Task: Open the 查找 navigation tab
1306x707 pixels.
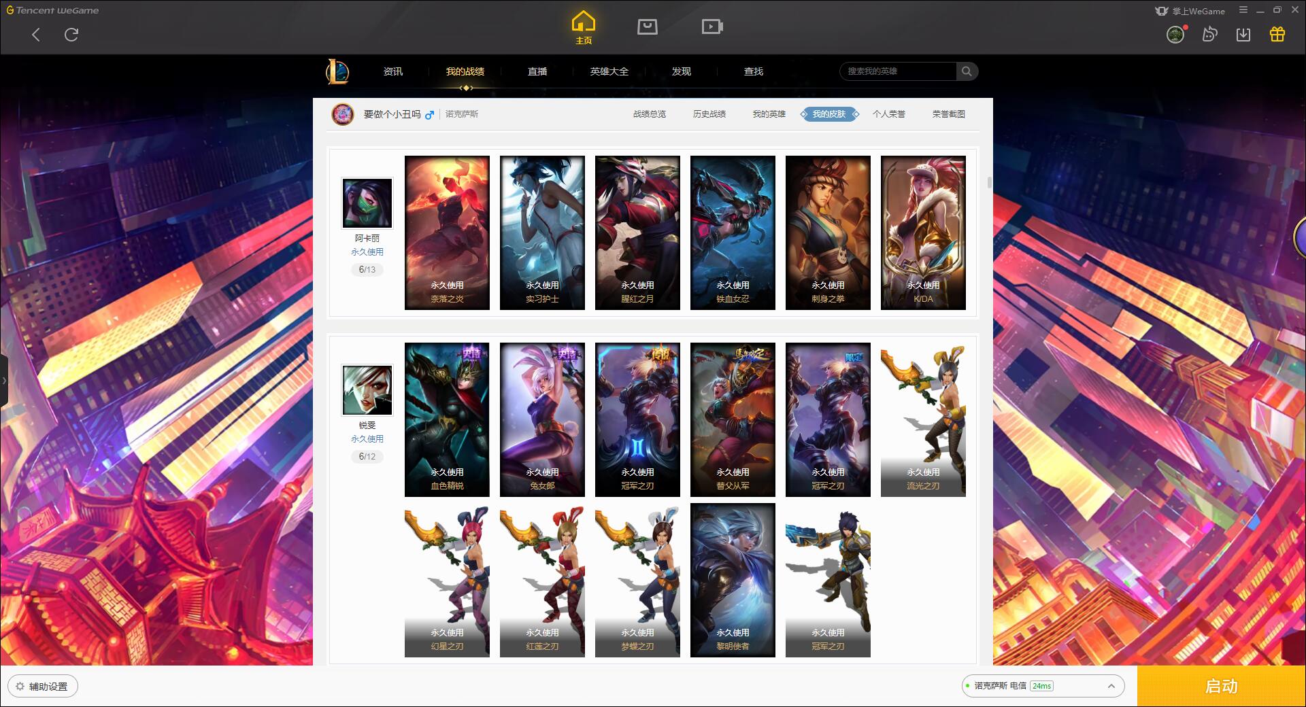Action: point(754,71)
